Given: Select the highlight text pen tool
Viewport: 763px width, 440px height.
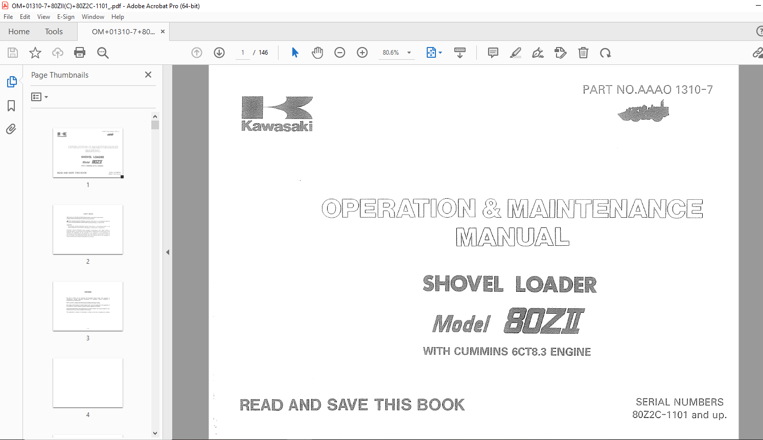Looking at the screenshot, I should (x=516, y=53).
